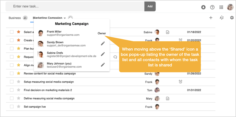Click the plus icon to add list
This screenshot has height=117, width=236.
pos(211,18)
